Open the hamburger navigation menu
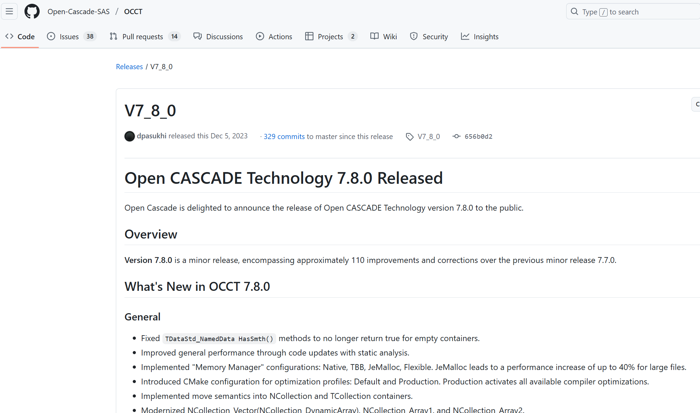 (x=9, y=11)
